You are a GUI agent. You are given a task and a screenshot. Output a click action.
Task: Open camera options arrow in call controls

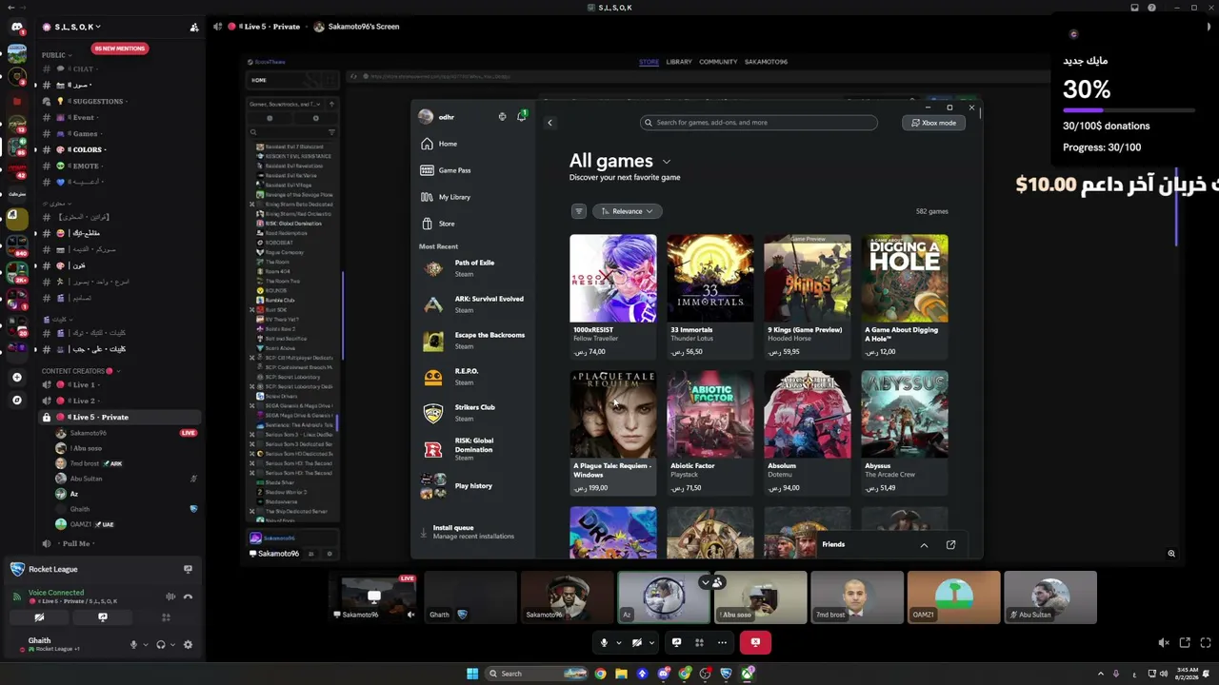[652, 643]
